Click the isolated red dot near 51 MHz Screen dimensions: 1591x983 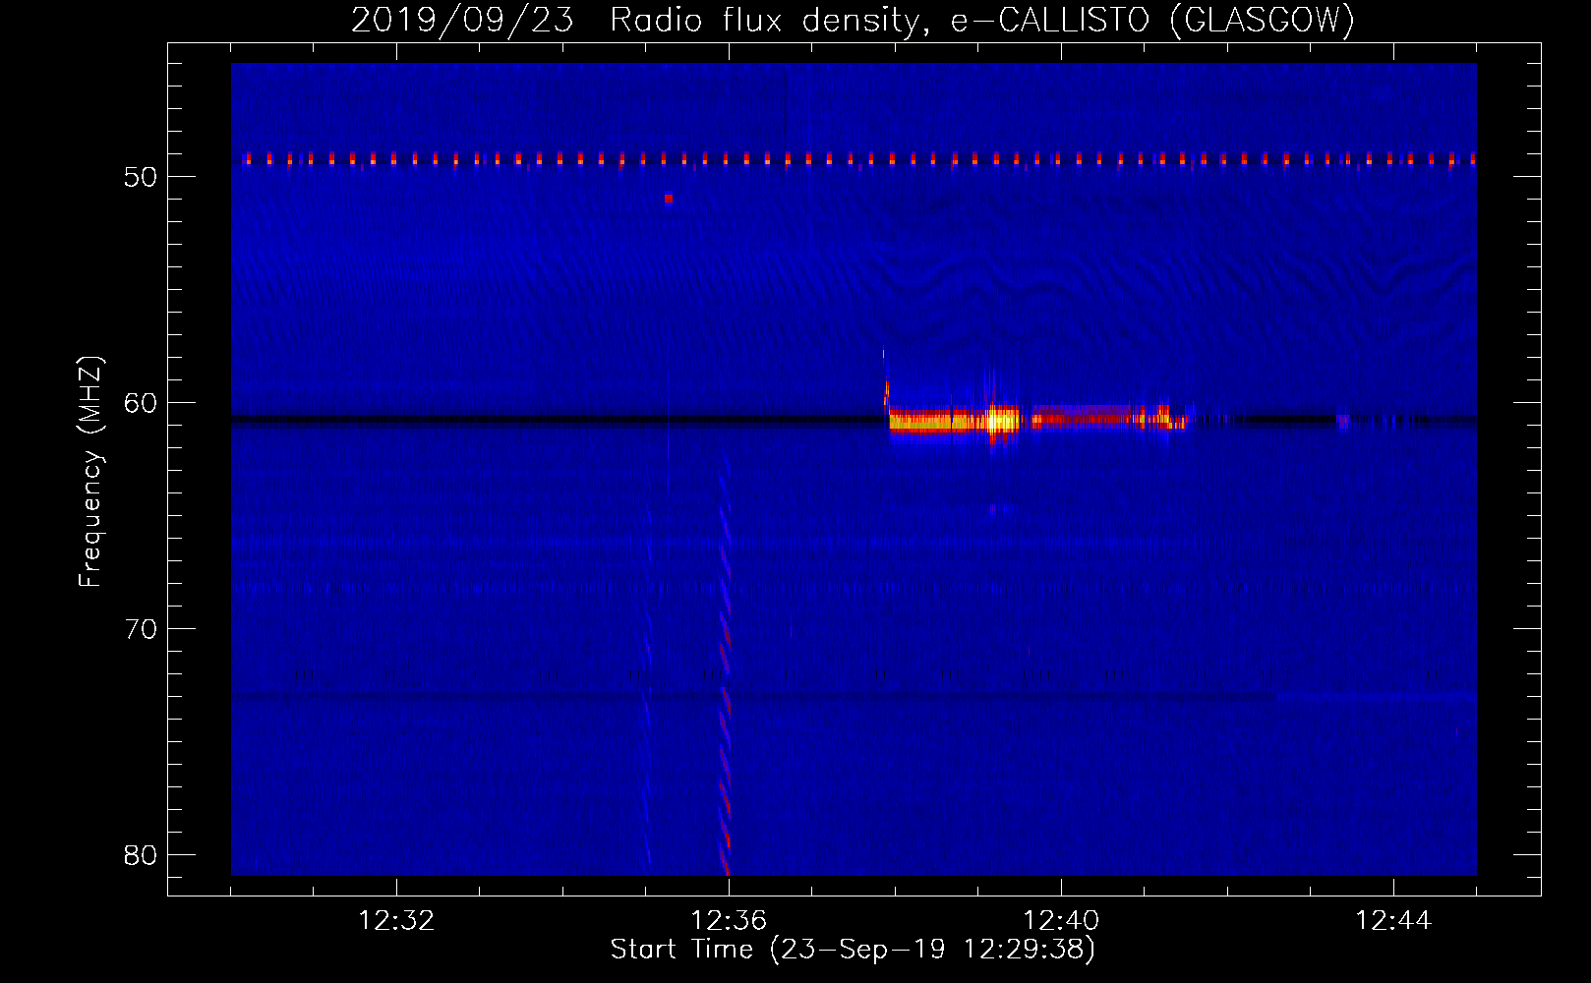click(669, 199)
